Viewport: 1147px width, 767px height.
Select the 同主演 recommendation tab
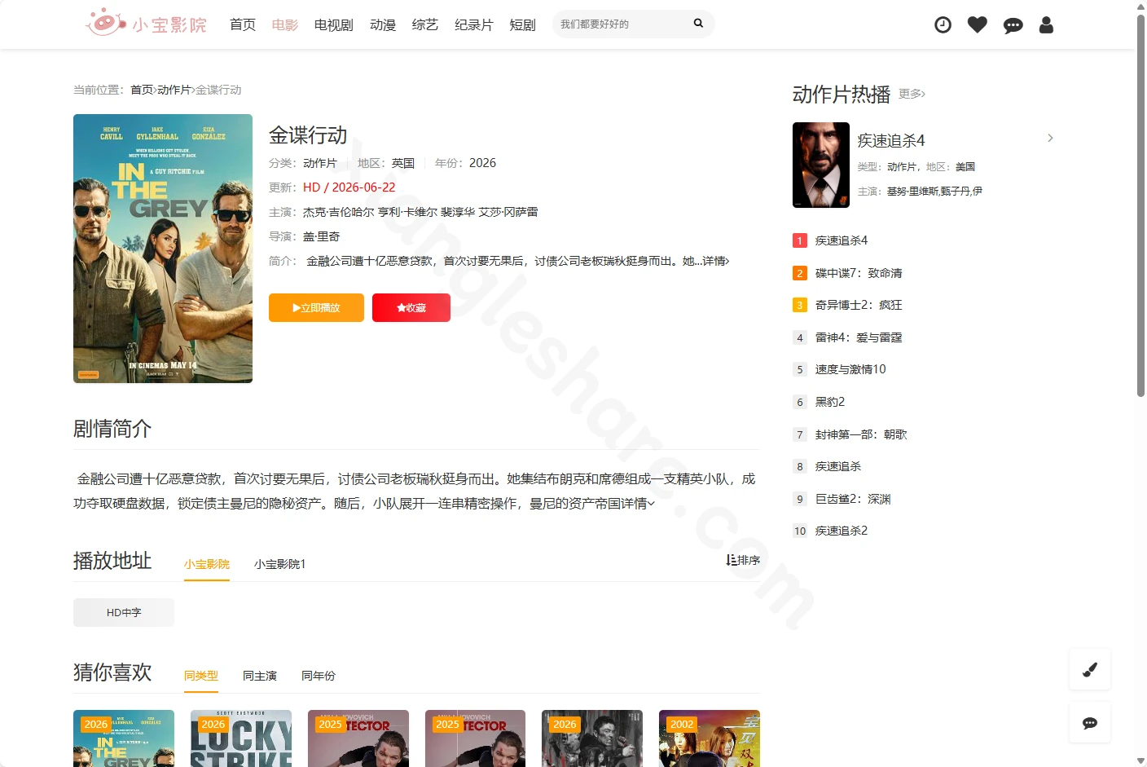(260, 676)
